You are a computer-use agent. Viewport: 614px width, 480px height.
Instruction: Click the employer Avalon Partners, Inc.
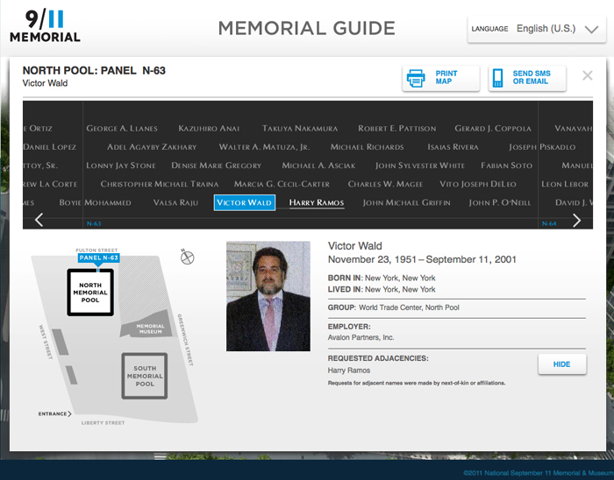click(x=361, y=337)
